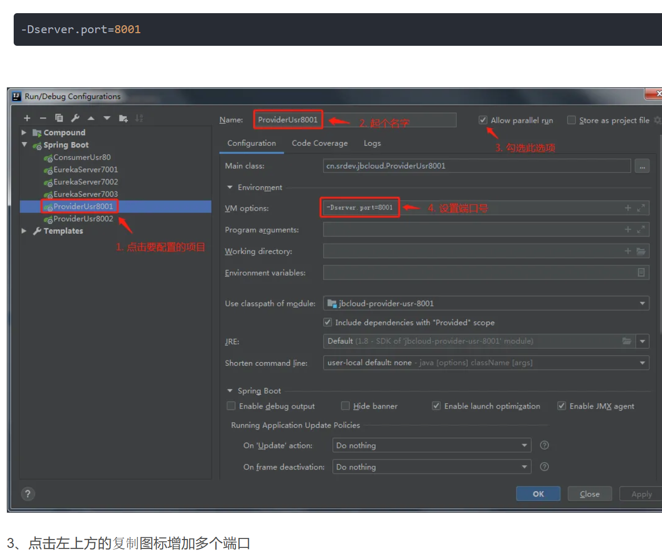Uncheck Allow parallel run
The width and height of the screenshot is (662, 559).
click(483, 119)
